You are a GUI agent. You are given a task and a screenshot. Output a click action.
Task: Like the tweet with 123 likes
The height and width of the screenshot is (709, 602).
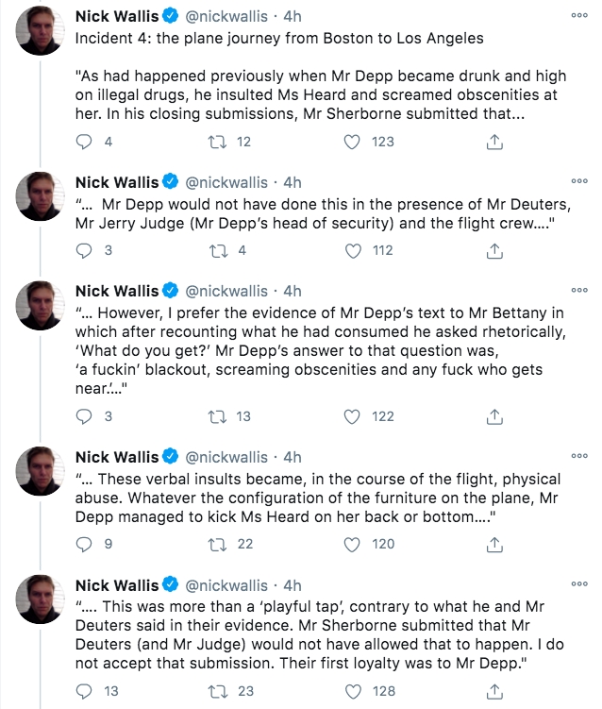pyautogui.click(x=352, y=142)
